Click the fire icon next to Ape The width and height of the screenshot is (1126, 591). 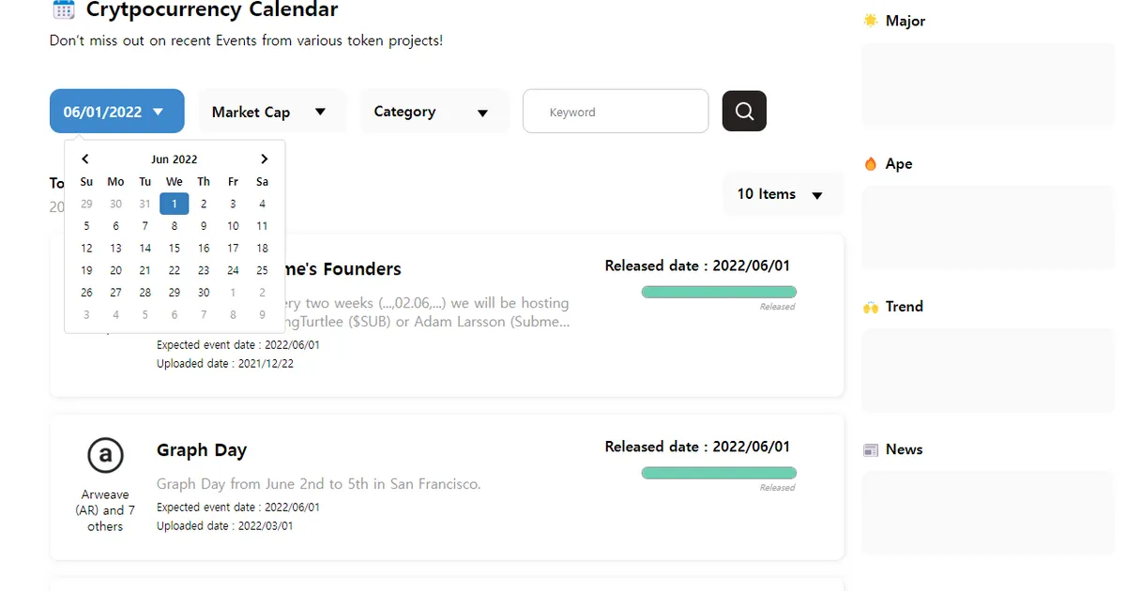tap(871, 163)
